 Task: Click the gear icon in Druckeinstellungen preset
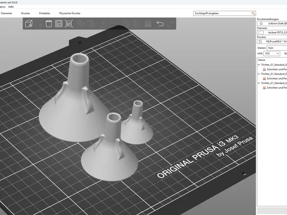pyautogui.click(x=261, y=23)
